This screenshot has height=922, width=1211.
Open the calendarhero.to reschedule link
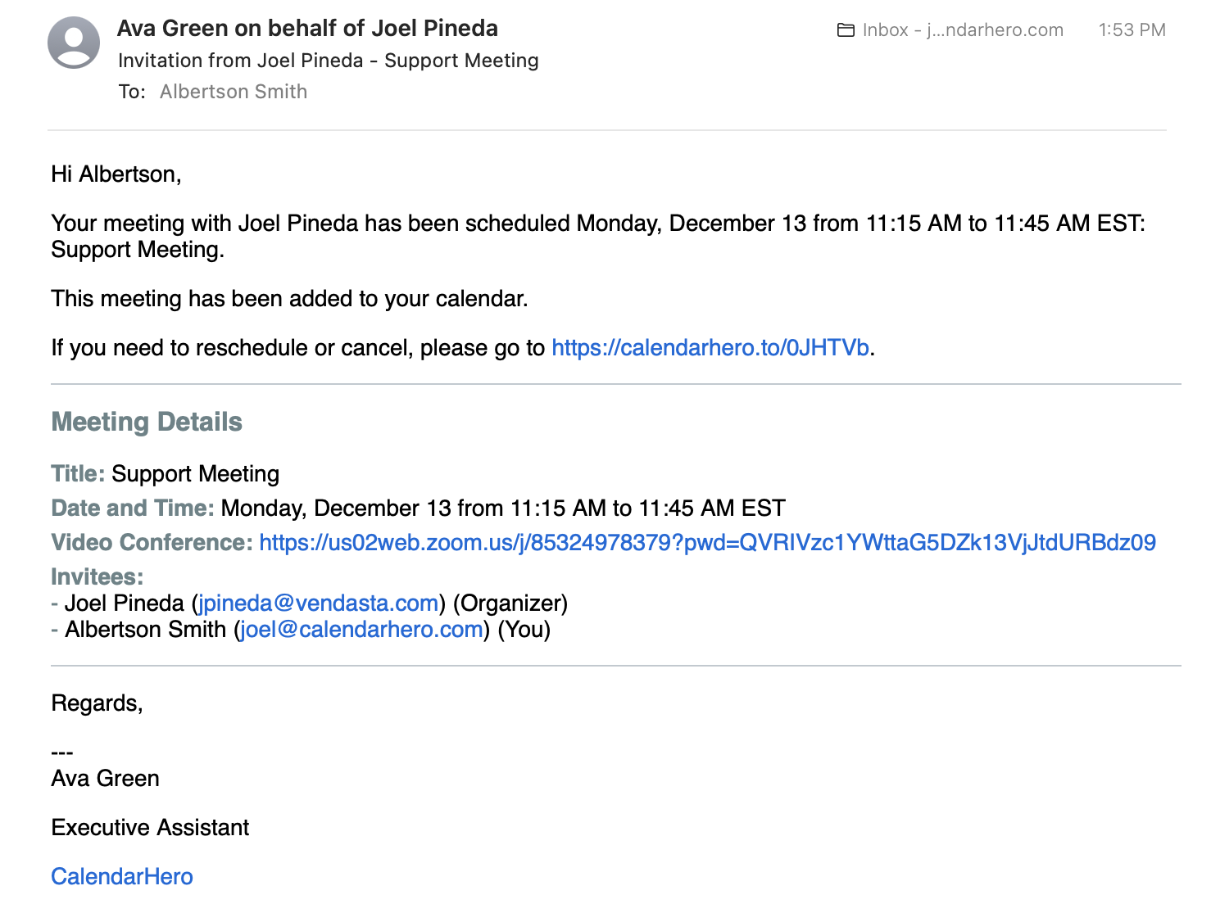tap(710, 348)
